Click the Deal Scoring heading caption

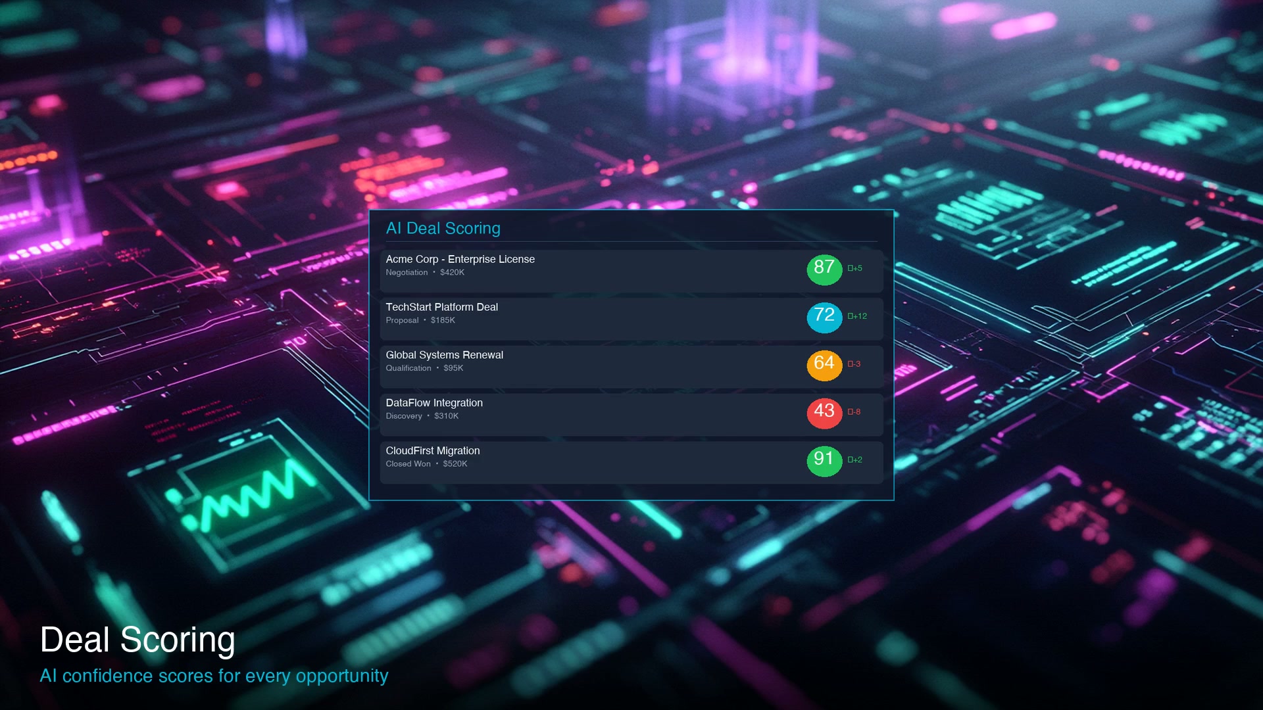click(137, 640)
